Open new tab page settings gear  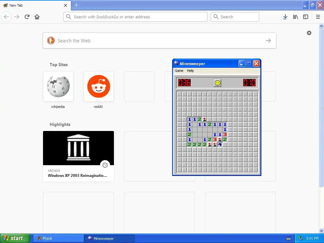[x=309, y=33]
